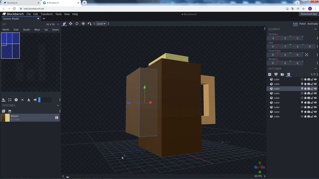Add a group folder in the Outliner

point(282,75)
